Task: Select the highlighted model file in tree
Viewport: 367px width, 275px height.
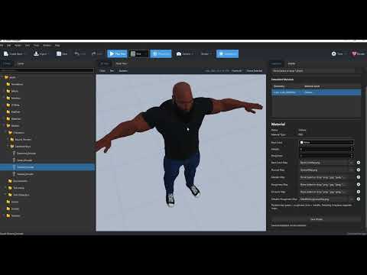Action: tap(47, 167)
